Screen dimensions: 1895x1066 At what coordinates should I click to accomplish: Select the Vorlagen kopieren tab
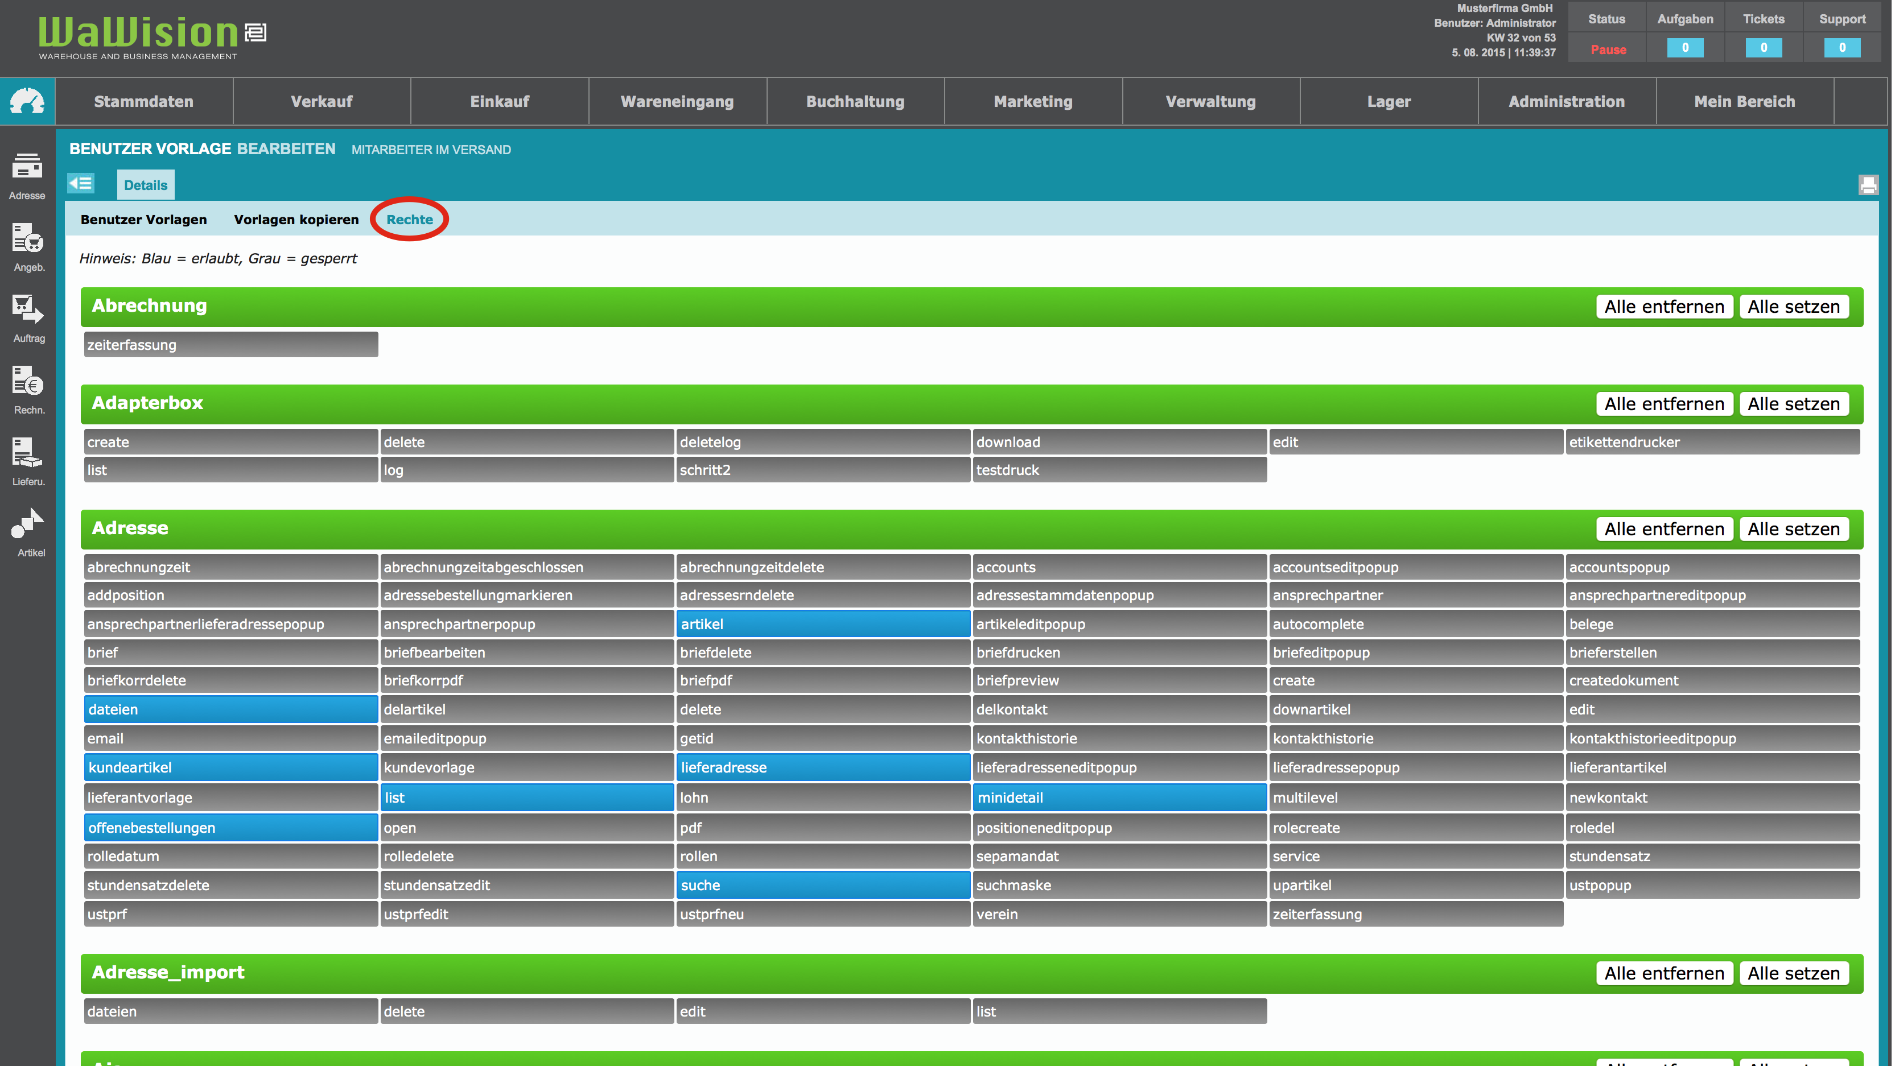(x=296, y=219)
